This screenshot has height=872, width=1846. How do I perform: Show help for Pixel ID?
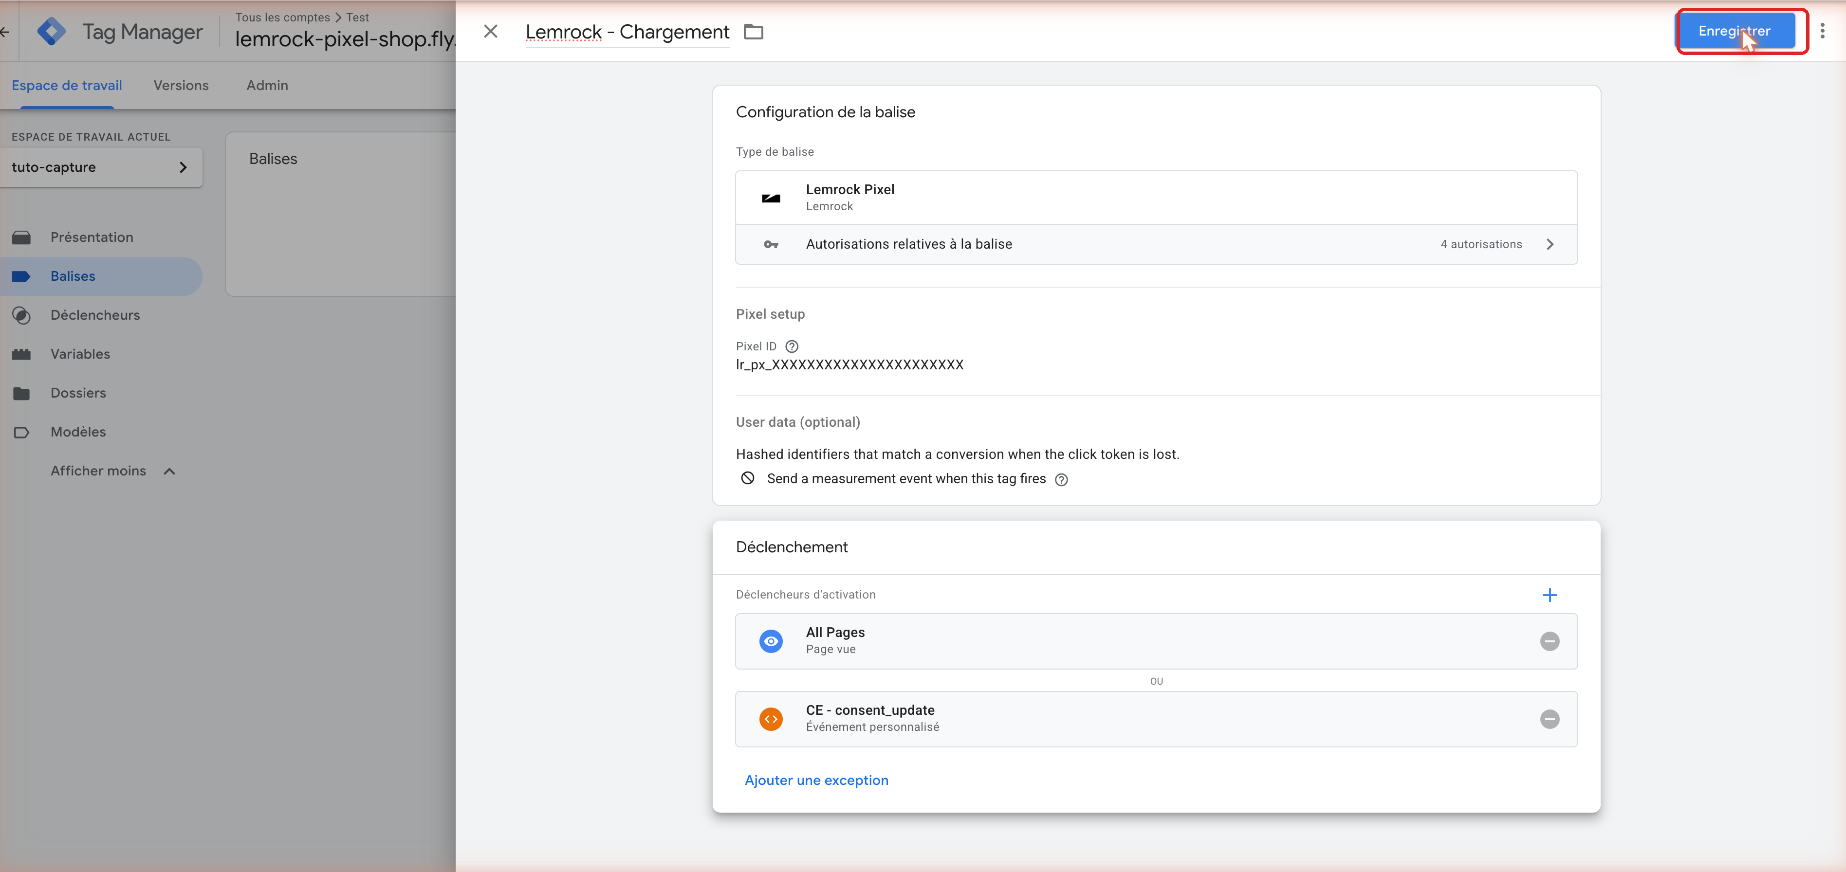coord(791,346)
